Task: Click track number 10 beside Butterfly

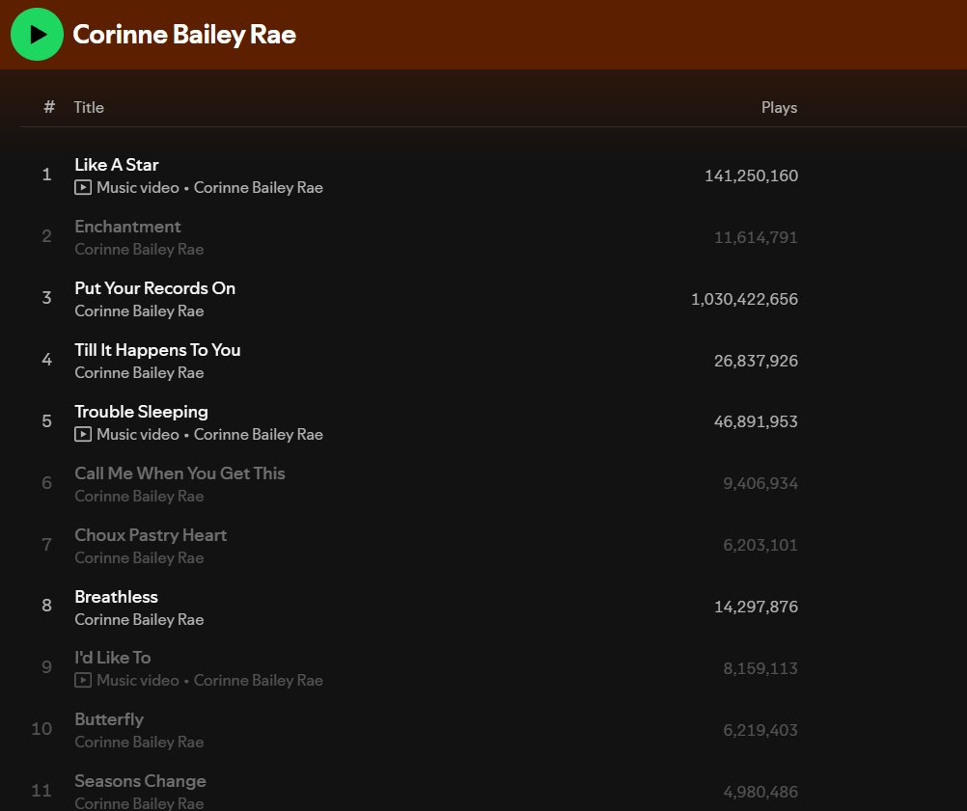Action: click(41, 728)
